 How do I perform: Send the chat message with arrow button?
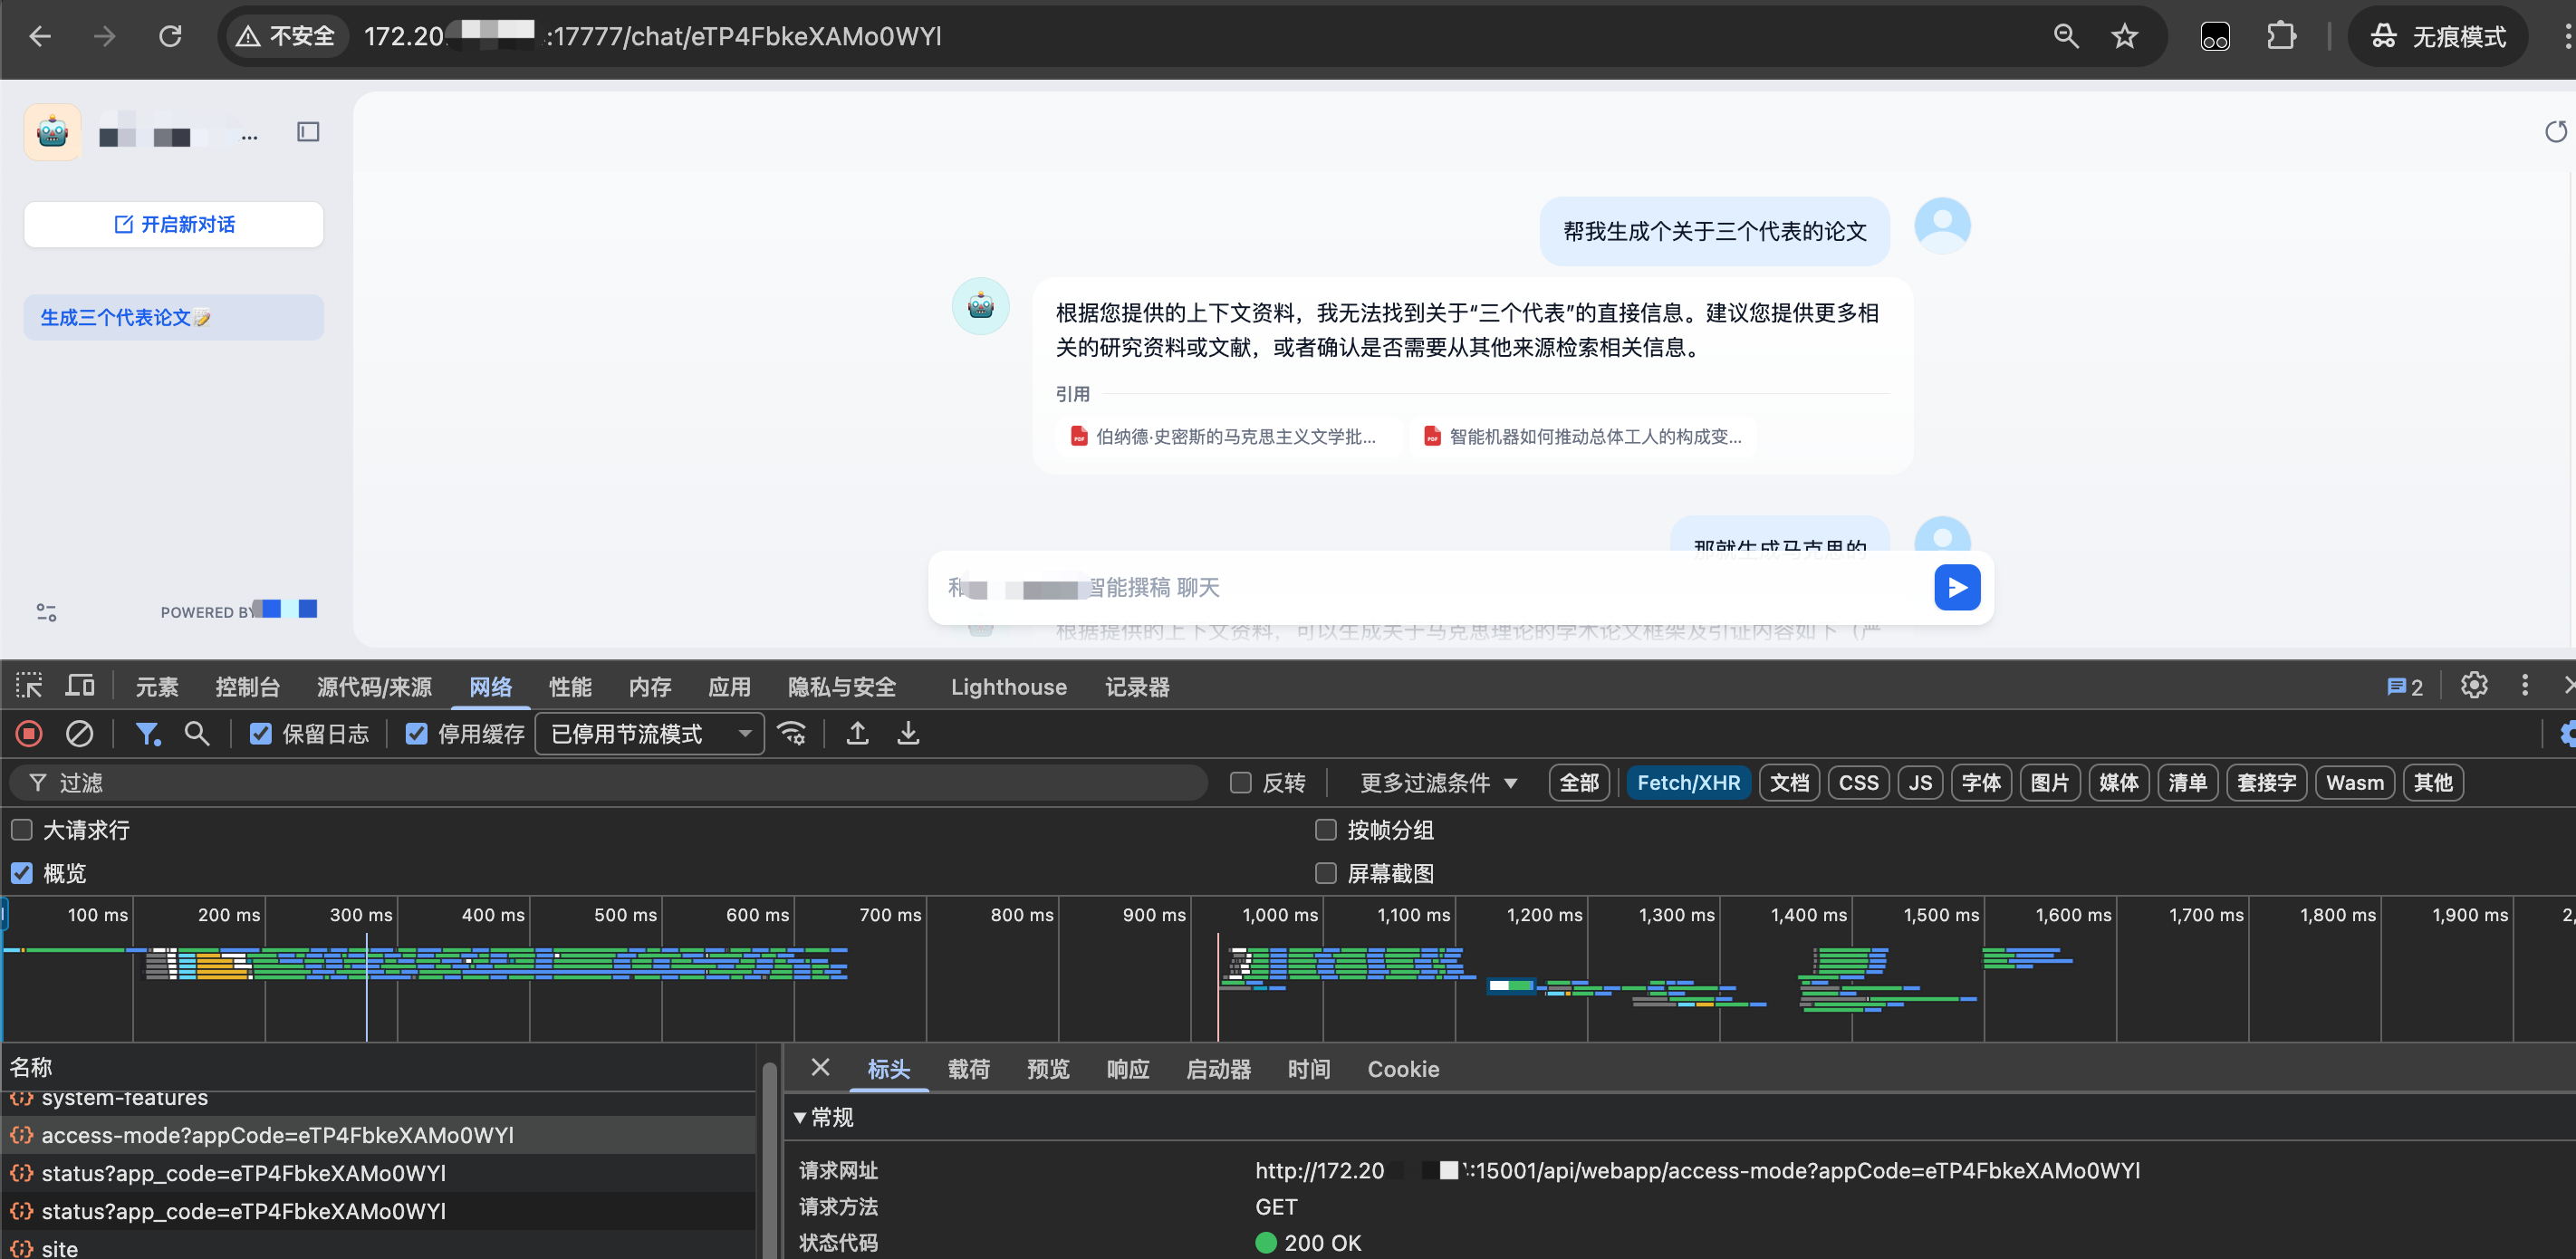[x=1956, y=587]
